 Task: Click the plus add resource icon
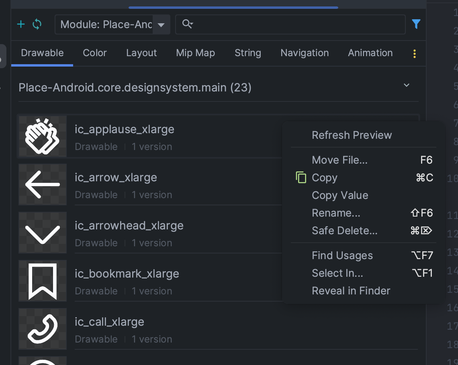click(21, 24)
